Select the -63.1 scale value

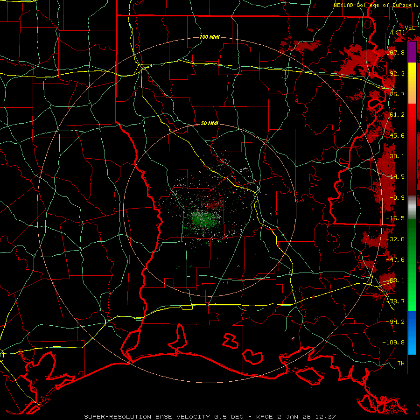coord(396,280)
